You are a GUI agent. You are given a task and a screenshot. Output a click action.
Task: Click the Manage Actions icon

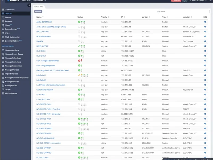(x=3, y=50)
